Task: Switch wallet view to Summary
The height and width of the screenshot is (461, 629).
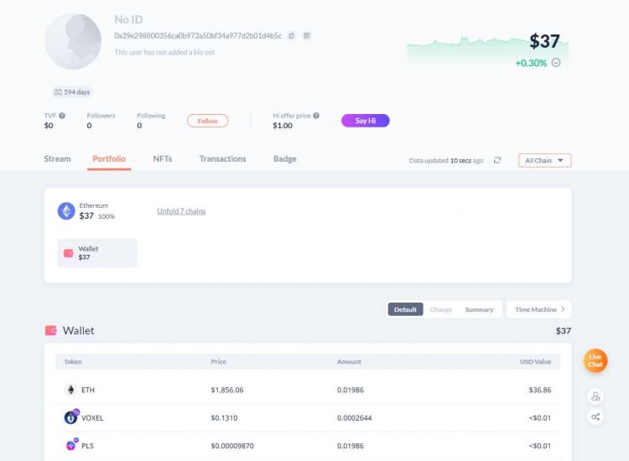Action: 479,309
